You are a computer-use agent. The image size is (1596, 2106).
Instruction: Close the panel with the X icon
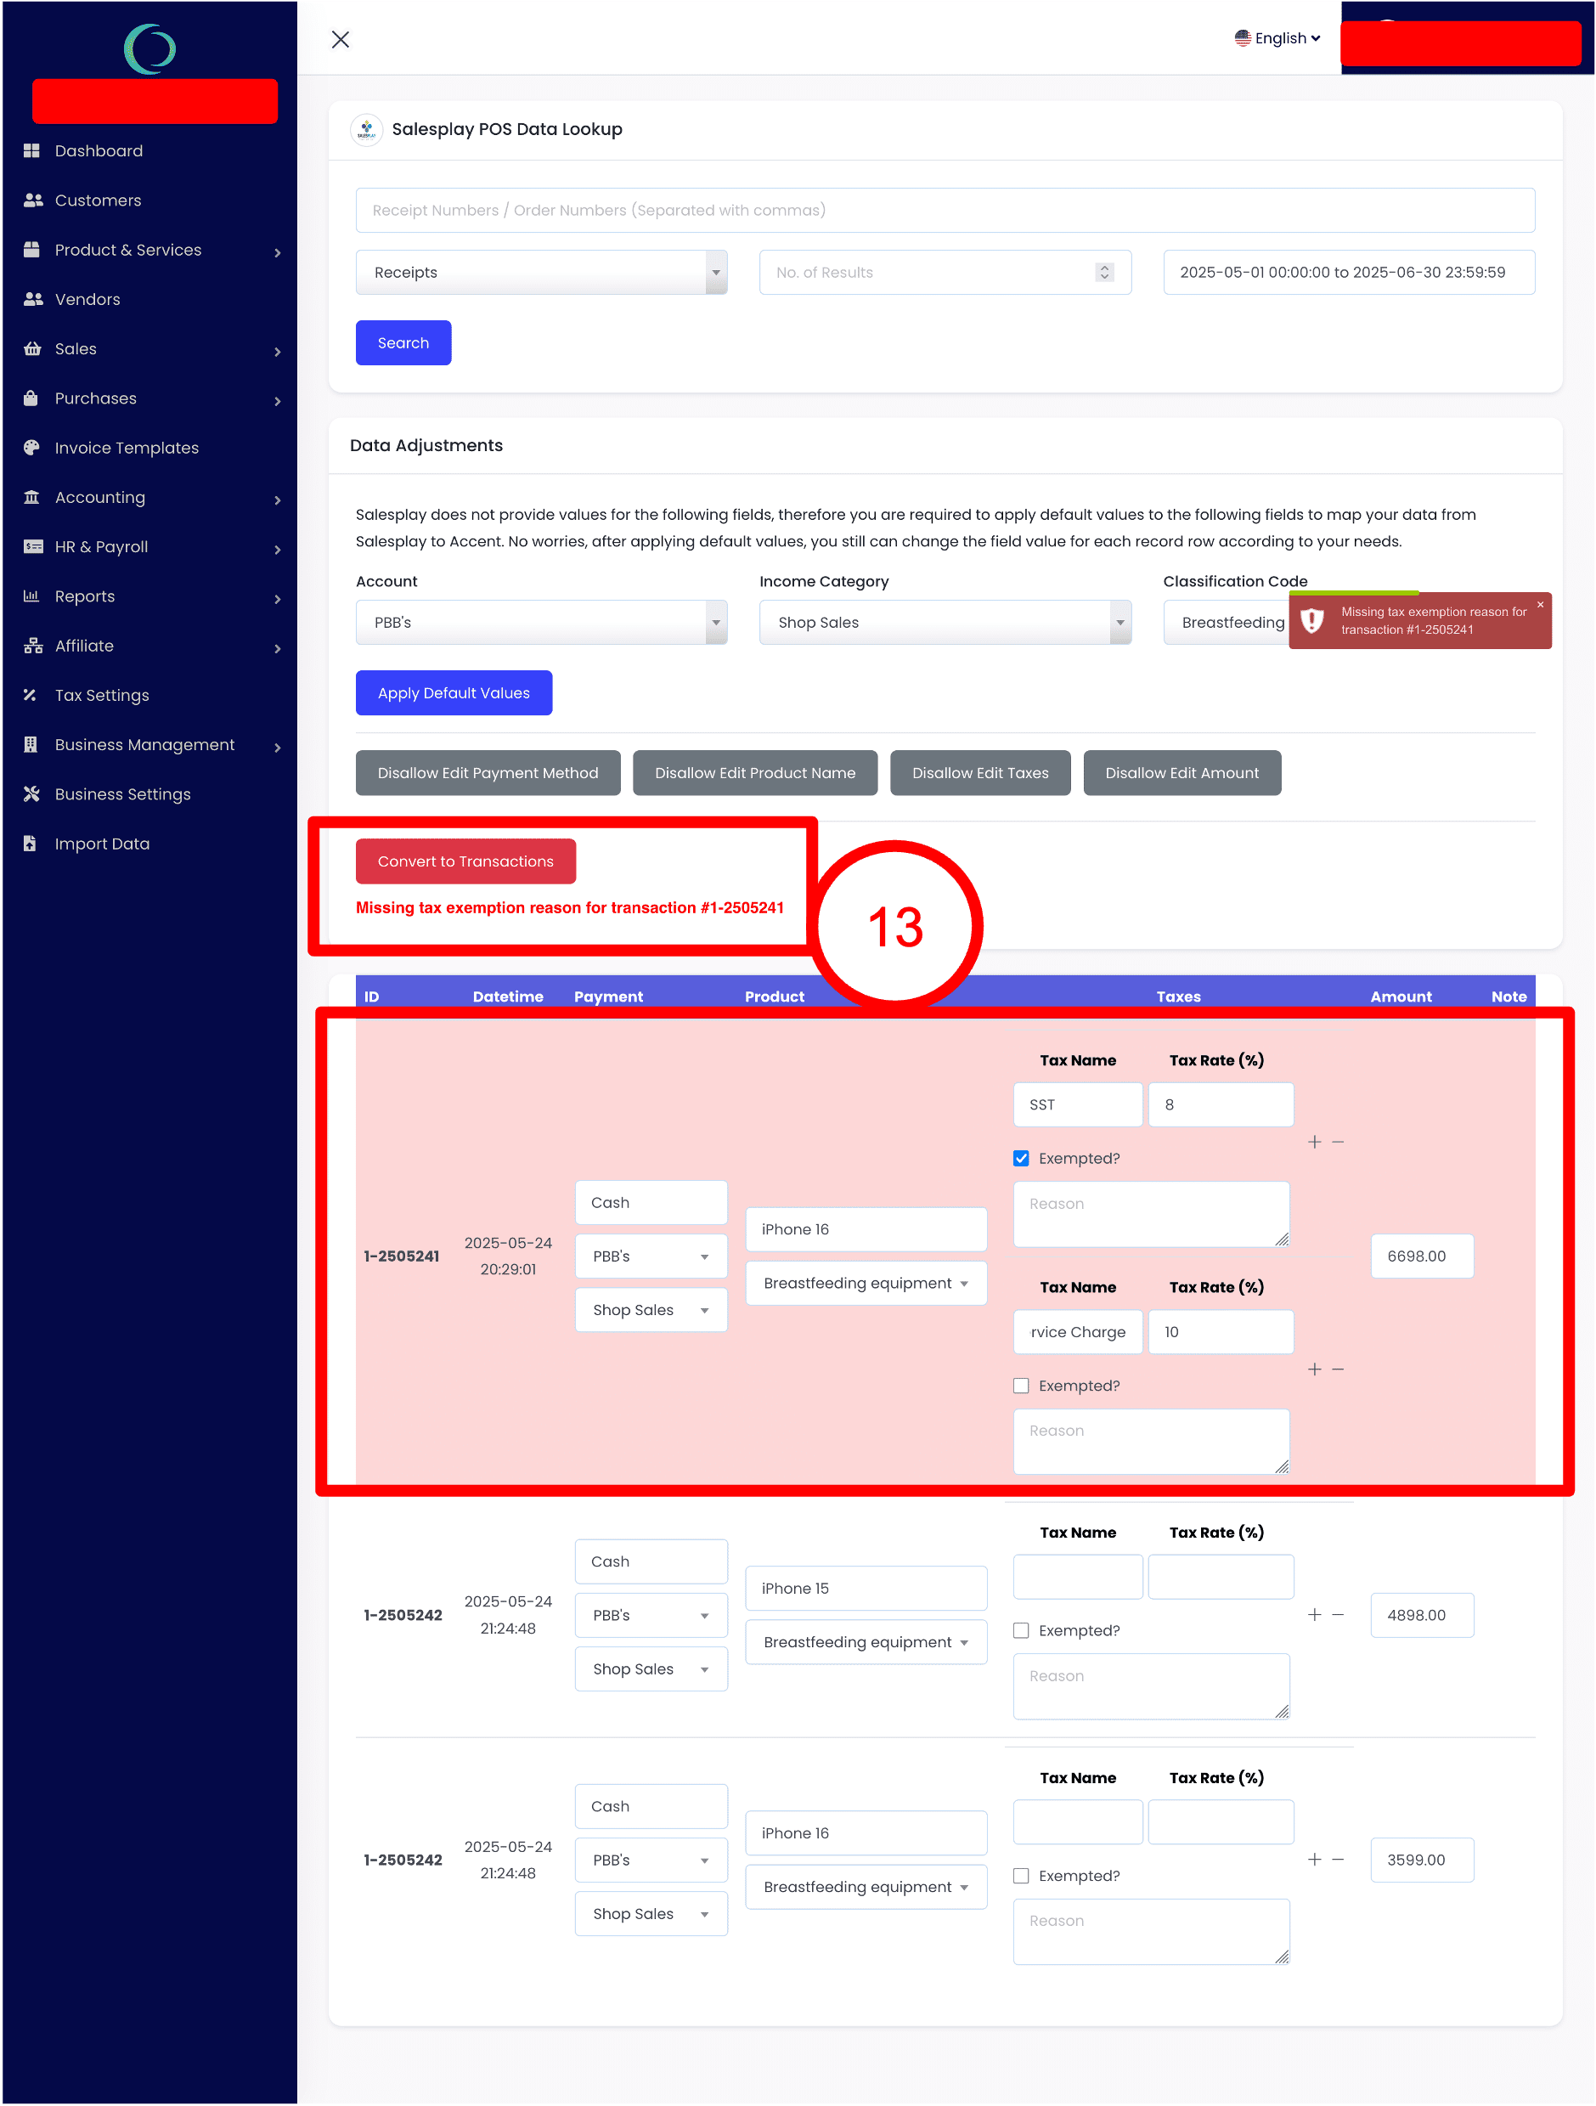340,39
